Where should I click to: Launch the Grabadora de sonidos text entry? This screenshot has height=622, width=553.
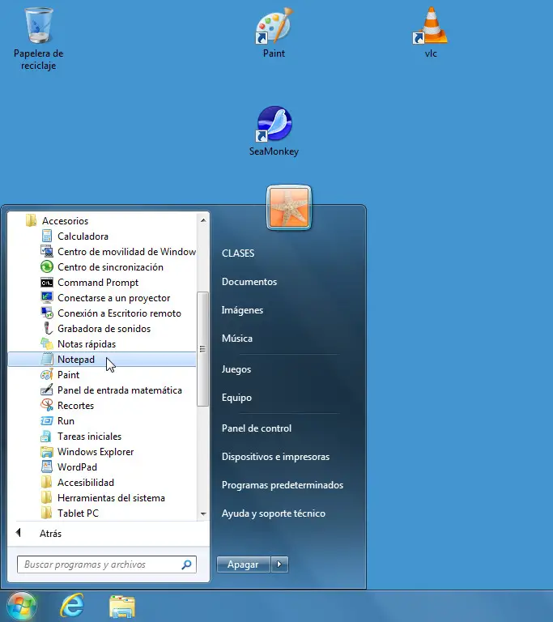[x=104, y=329]
